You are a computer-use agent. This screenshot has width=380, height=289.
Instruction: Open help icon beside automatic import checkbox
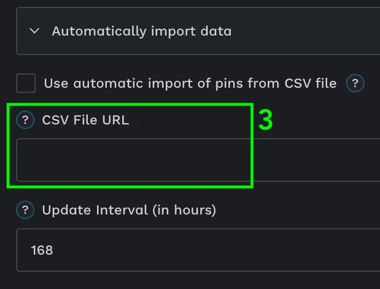tap(355, 83)
